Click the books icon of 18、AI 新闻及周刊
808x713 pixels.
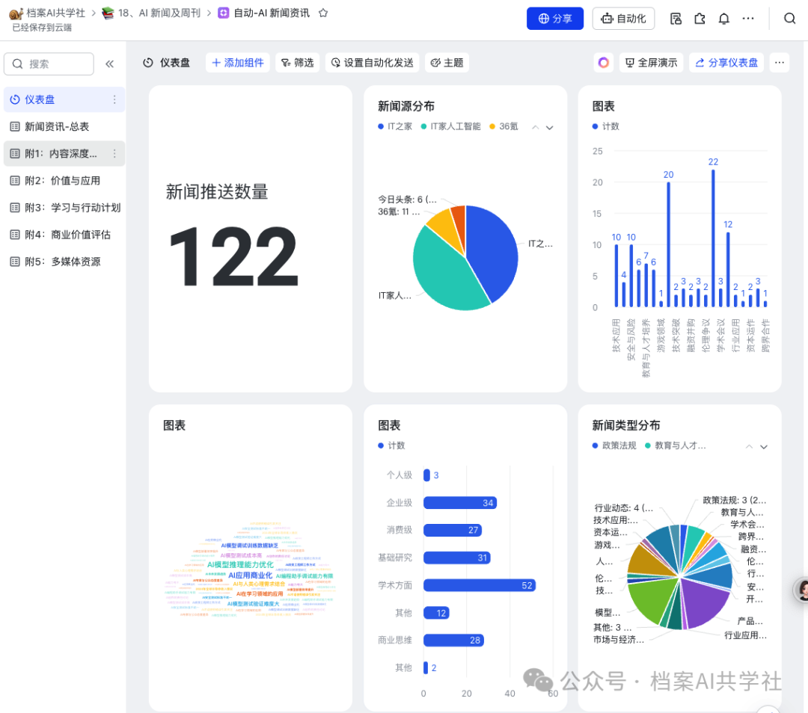[x=108, y=13]
